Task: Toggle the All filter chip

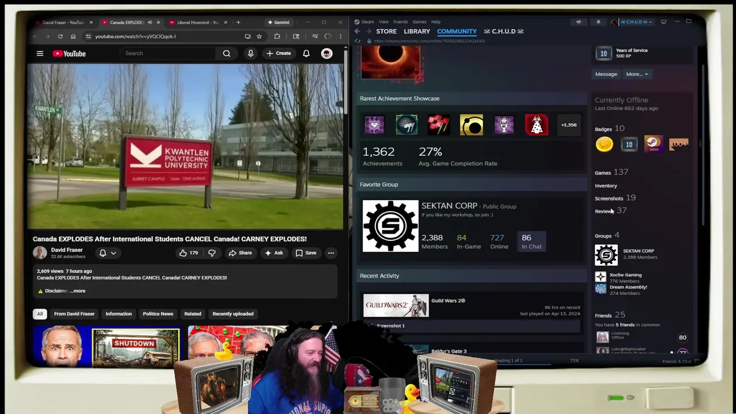Action: pyautogui.click(x=40, y=314)
